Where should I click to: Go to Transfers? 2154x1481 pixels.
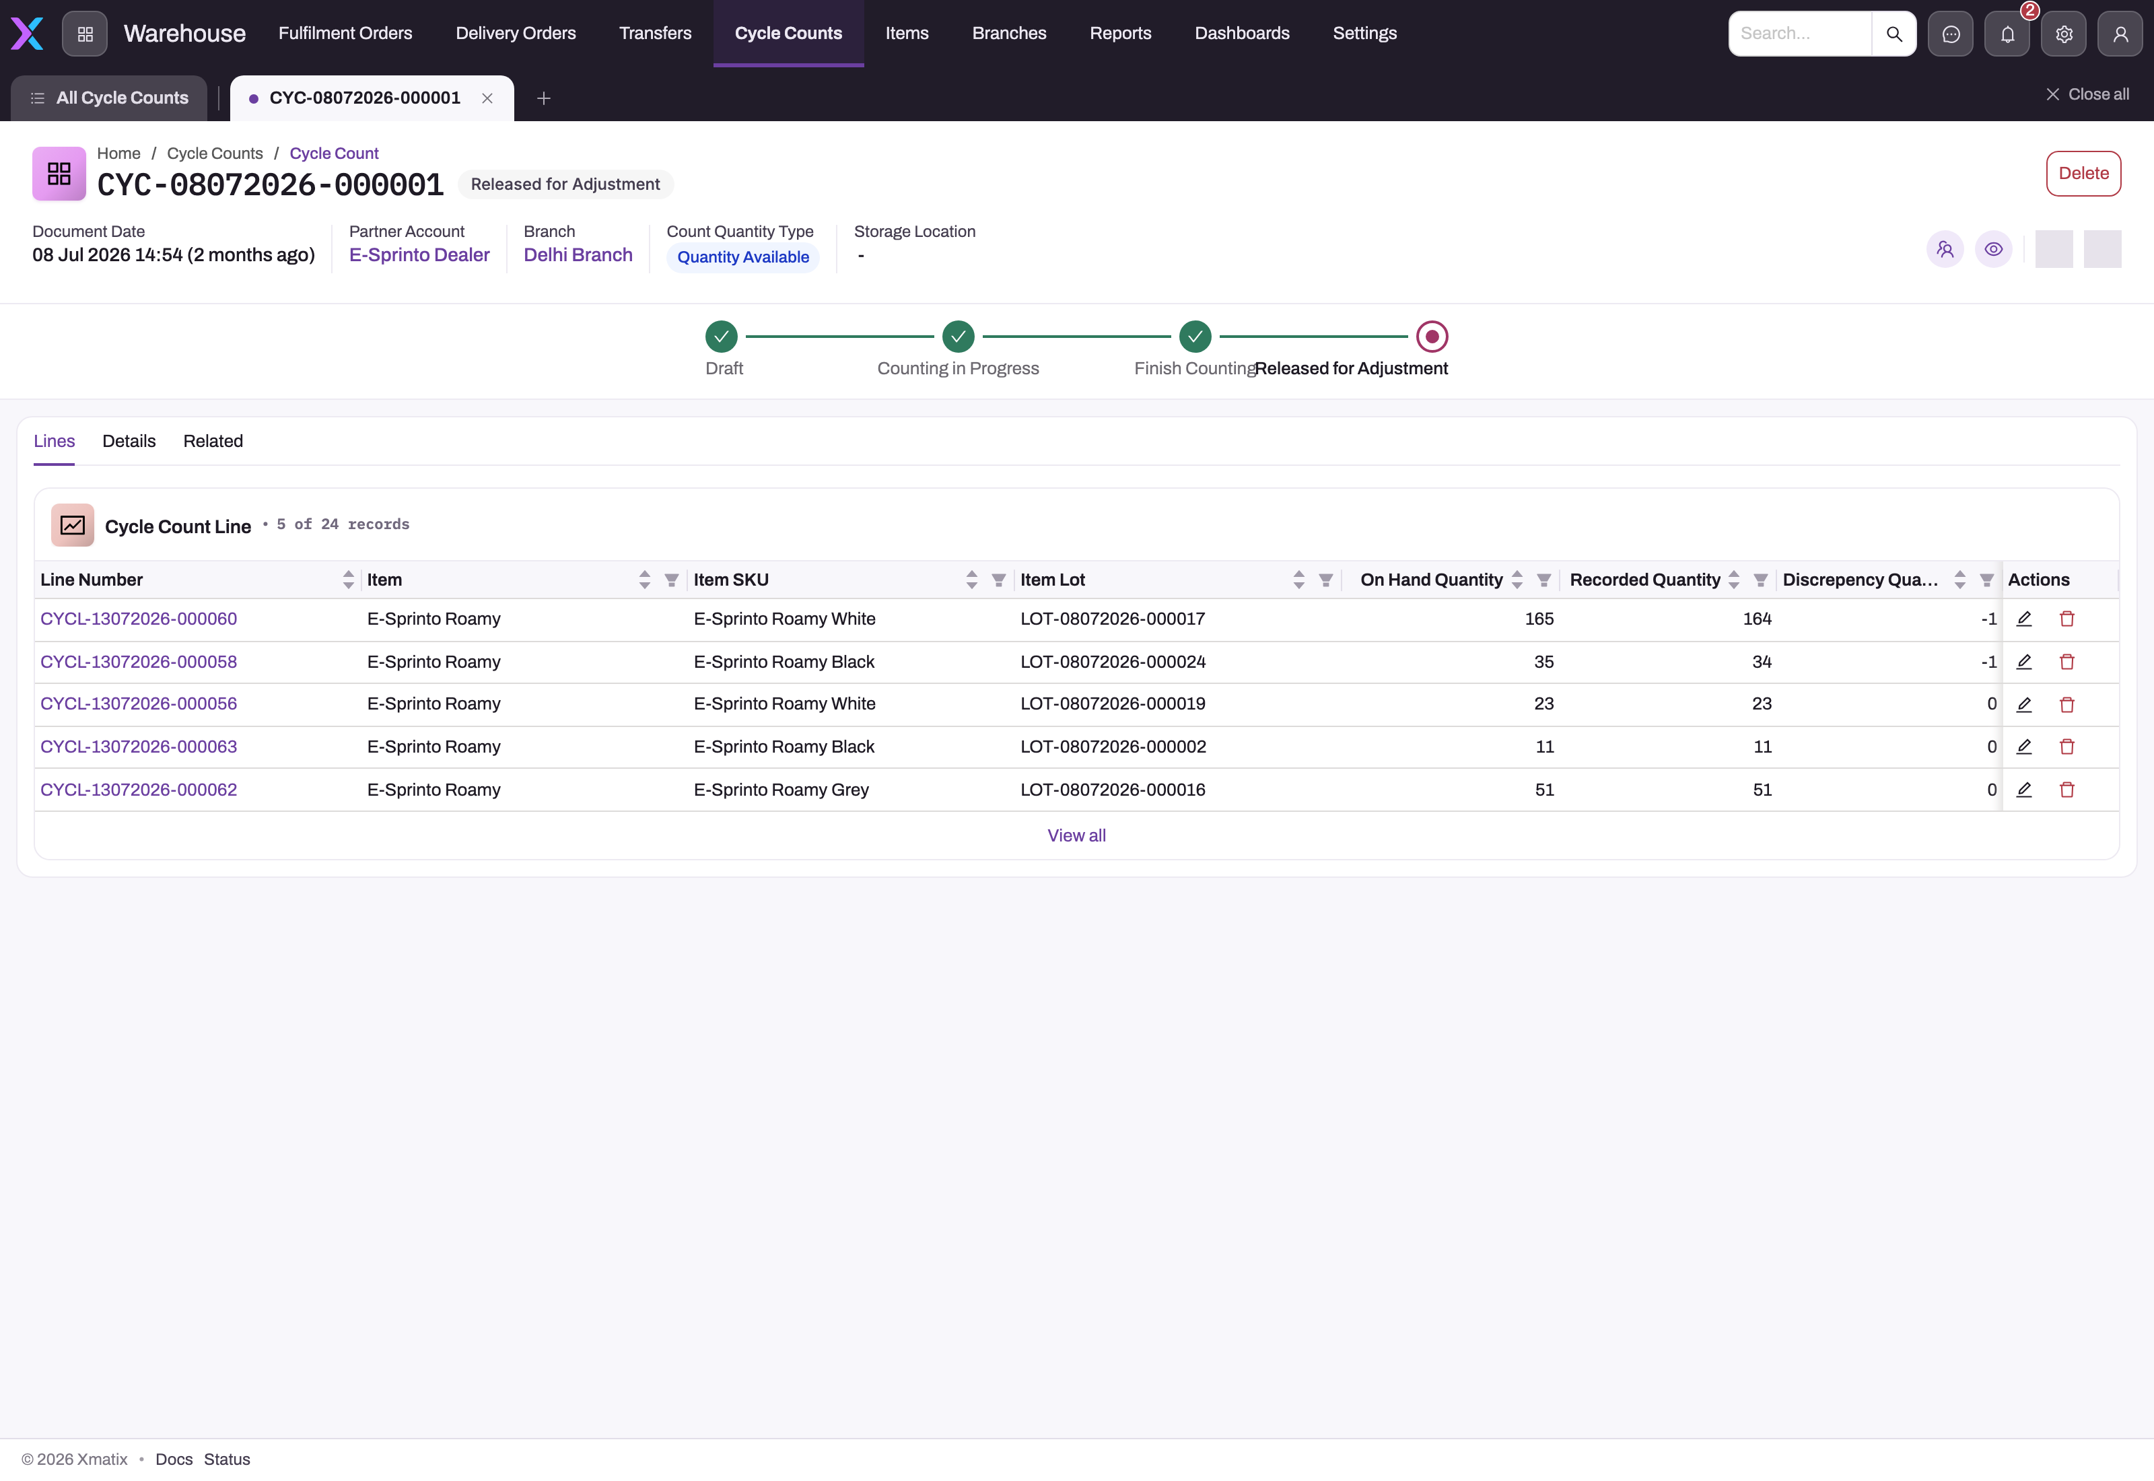coord(655,34)
